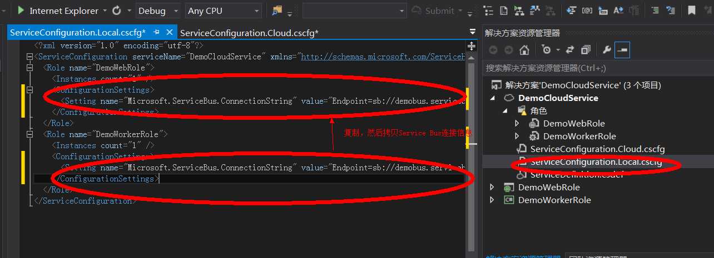Open the dropdown arrow beside Submit
The image size is (714, 258).
pyautogui.click(x=461, y=11)
